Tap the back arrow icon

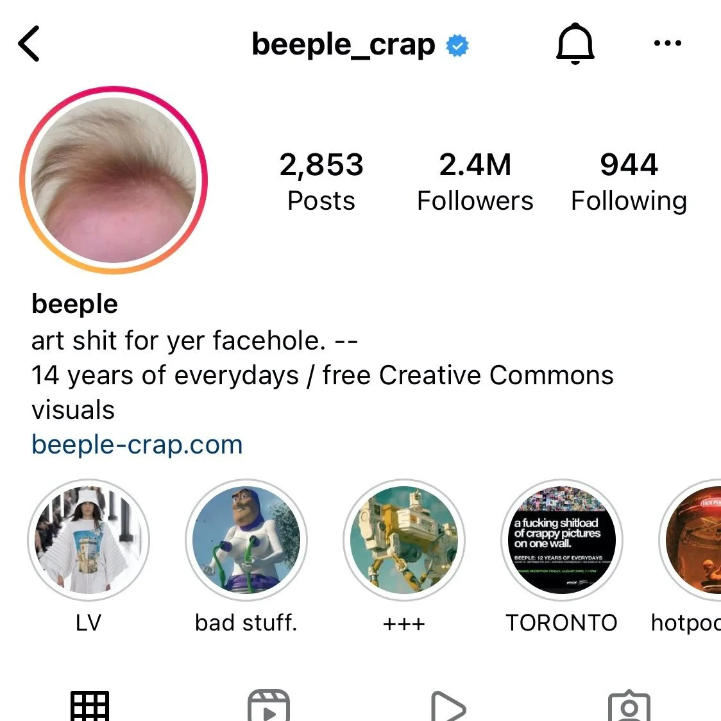point(29,44)
